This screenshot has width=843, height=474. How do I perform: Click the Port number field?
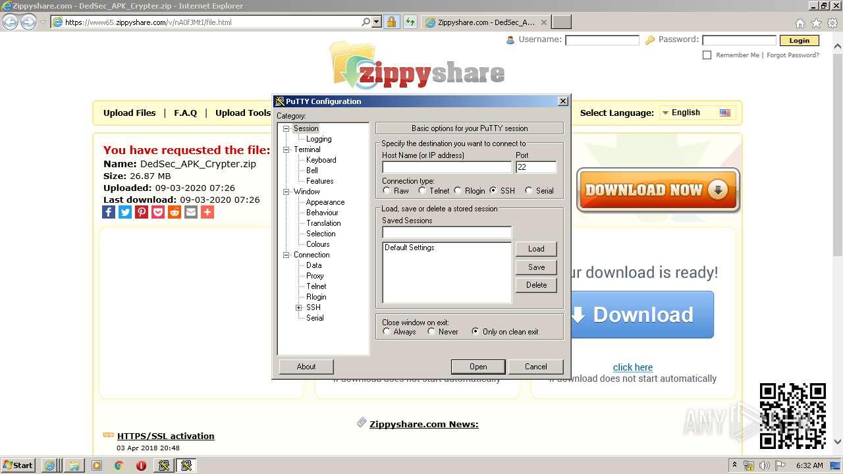click(536, 167)
